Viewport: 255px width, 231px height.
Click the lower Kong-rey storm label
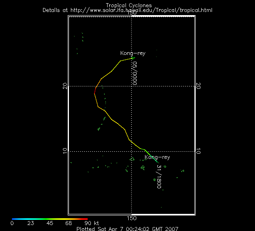coord(157,157)
